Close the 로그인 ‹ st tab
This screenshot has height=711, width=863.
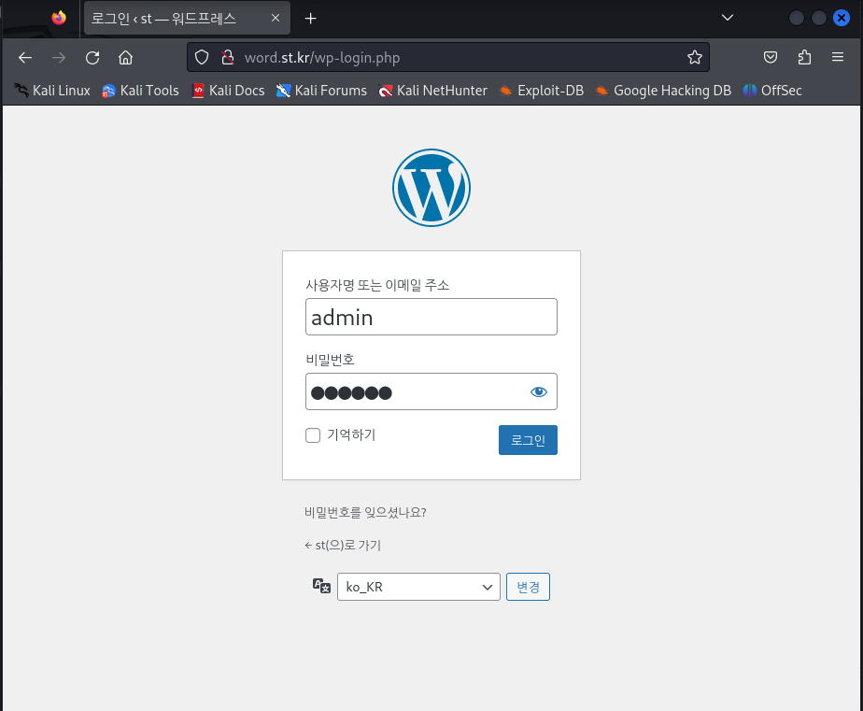click(x=276, y=18)
